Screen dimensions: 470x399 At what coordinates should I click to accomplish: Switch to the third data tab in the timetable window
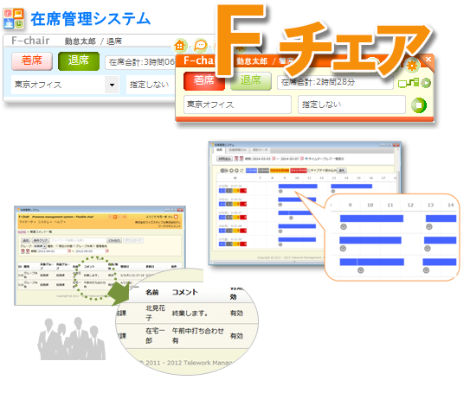[x=260, y=150]
